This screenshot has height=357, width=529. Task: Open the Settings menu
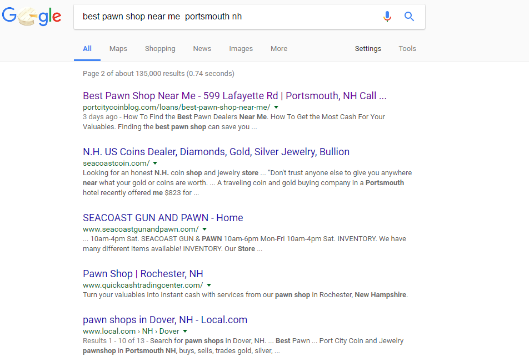click(x=368, y=49)
